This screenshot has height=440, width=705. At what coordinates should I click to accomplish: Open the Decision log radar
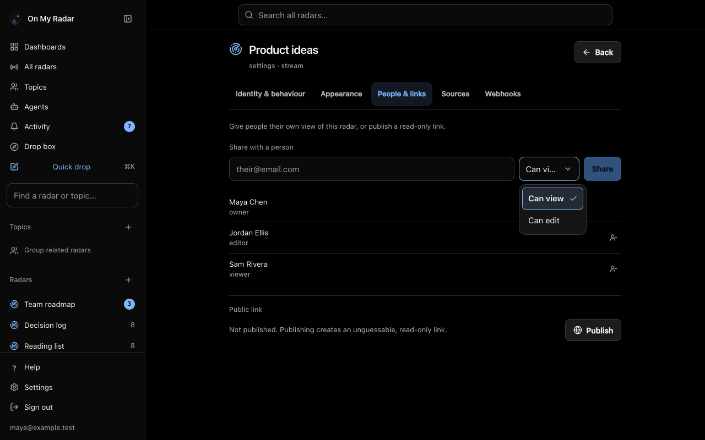pyautogui.click(x=72, y=325)
